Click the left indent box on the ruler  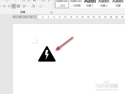37,20
